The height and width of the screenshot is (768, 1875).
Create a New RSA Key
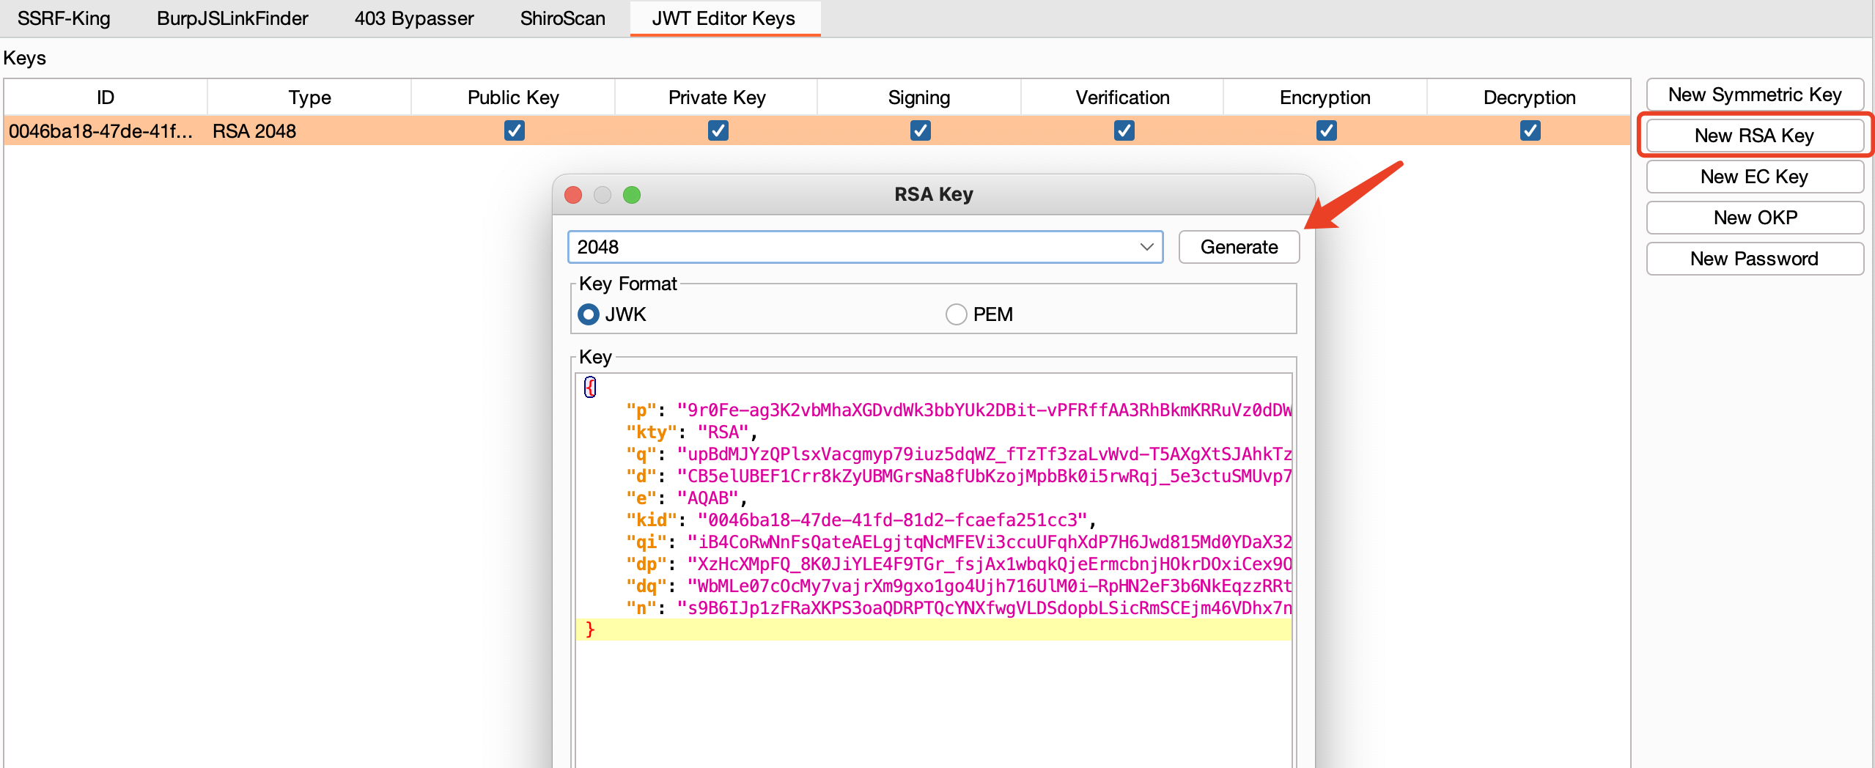coord(1755,136)
